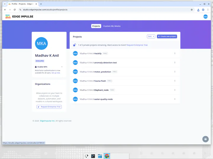The height and width of the screenshot is (159, 213).
Task: Open the Chrome profile icon
Action: tap(203, 10)
